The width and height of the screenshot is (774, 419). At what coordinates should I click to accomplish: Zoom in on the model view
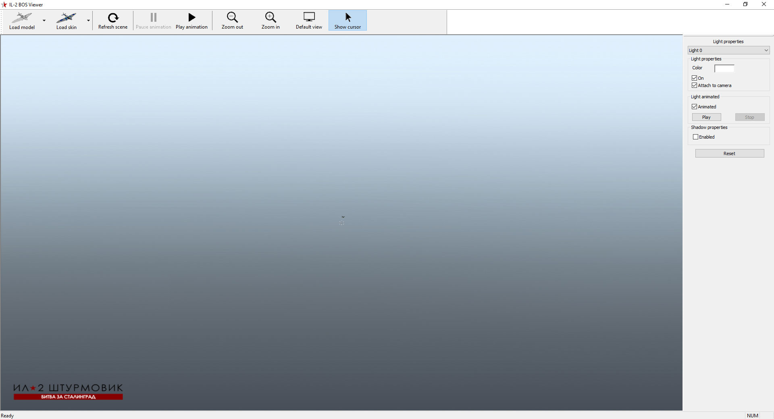(x=270, y=21)
